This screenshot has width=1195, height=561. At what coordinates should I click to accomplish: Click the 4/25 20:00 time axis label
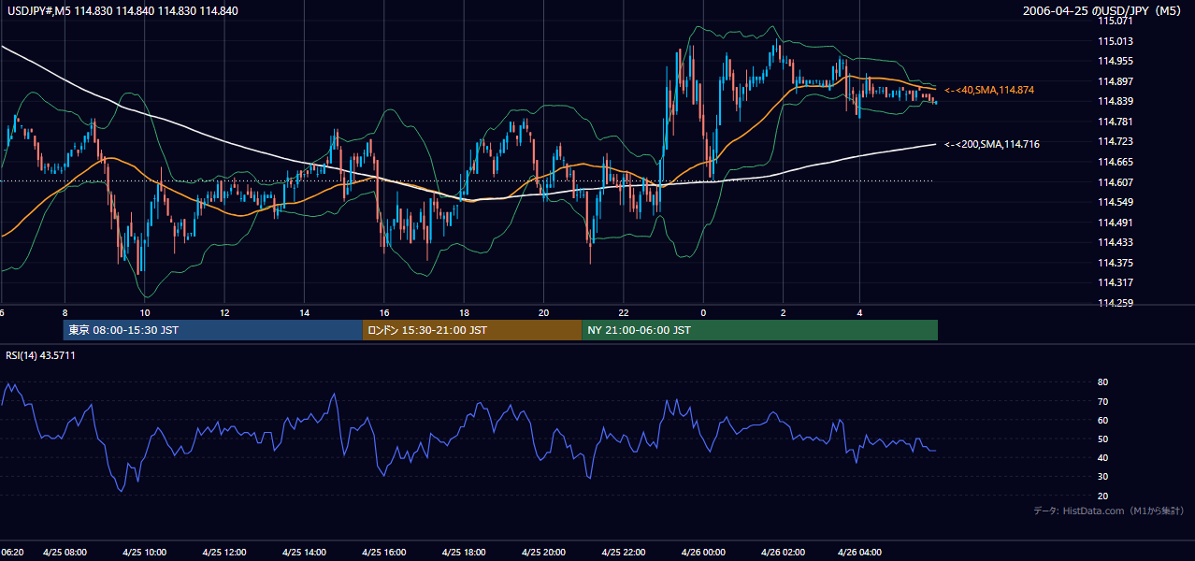click(543, 552)
